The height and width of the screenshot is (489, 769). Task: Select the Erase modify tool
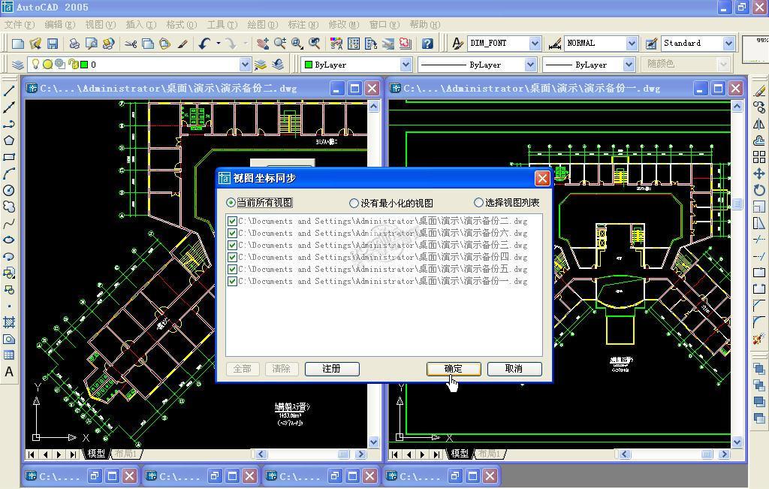759,90
